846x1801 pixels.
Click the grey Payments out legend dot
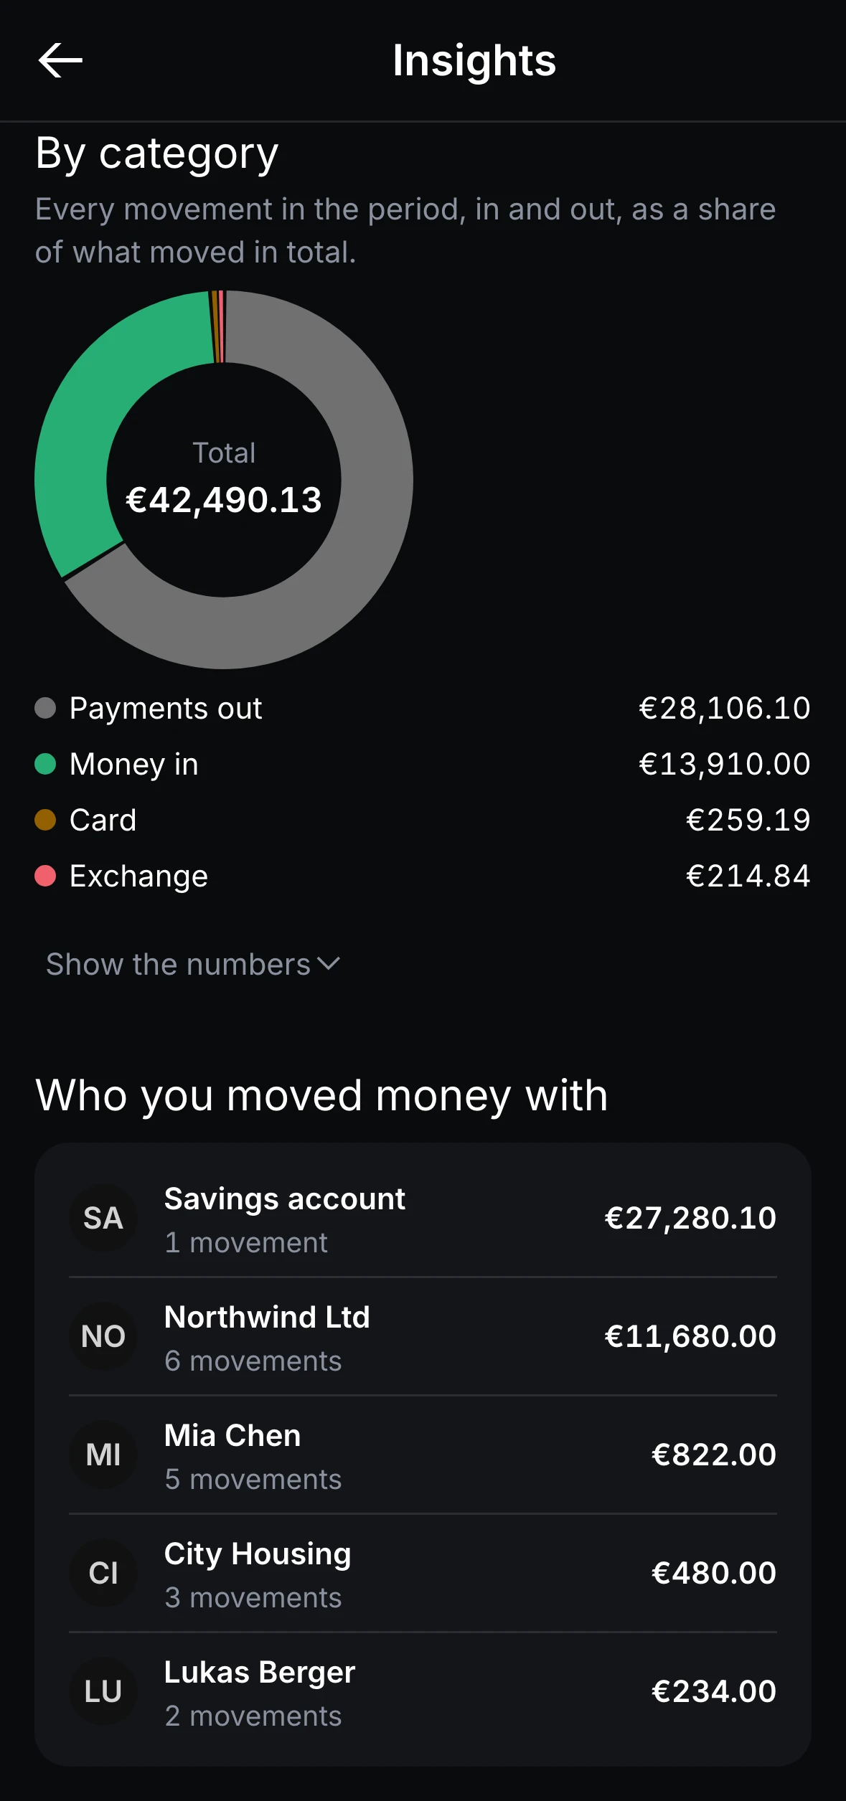45,708
